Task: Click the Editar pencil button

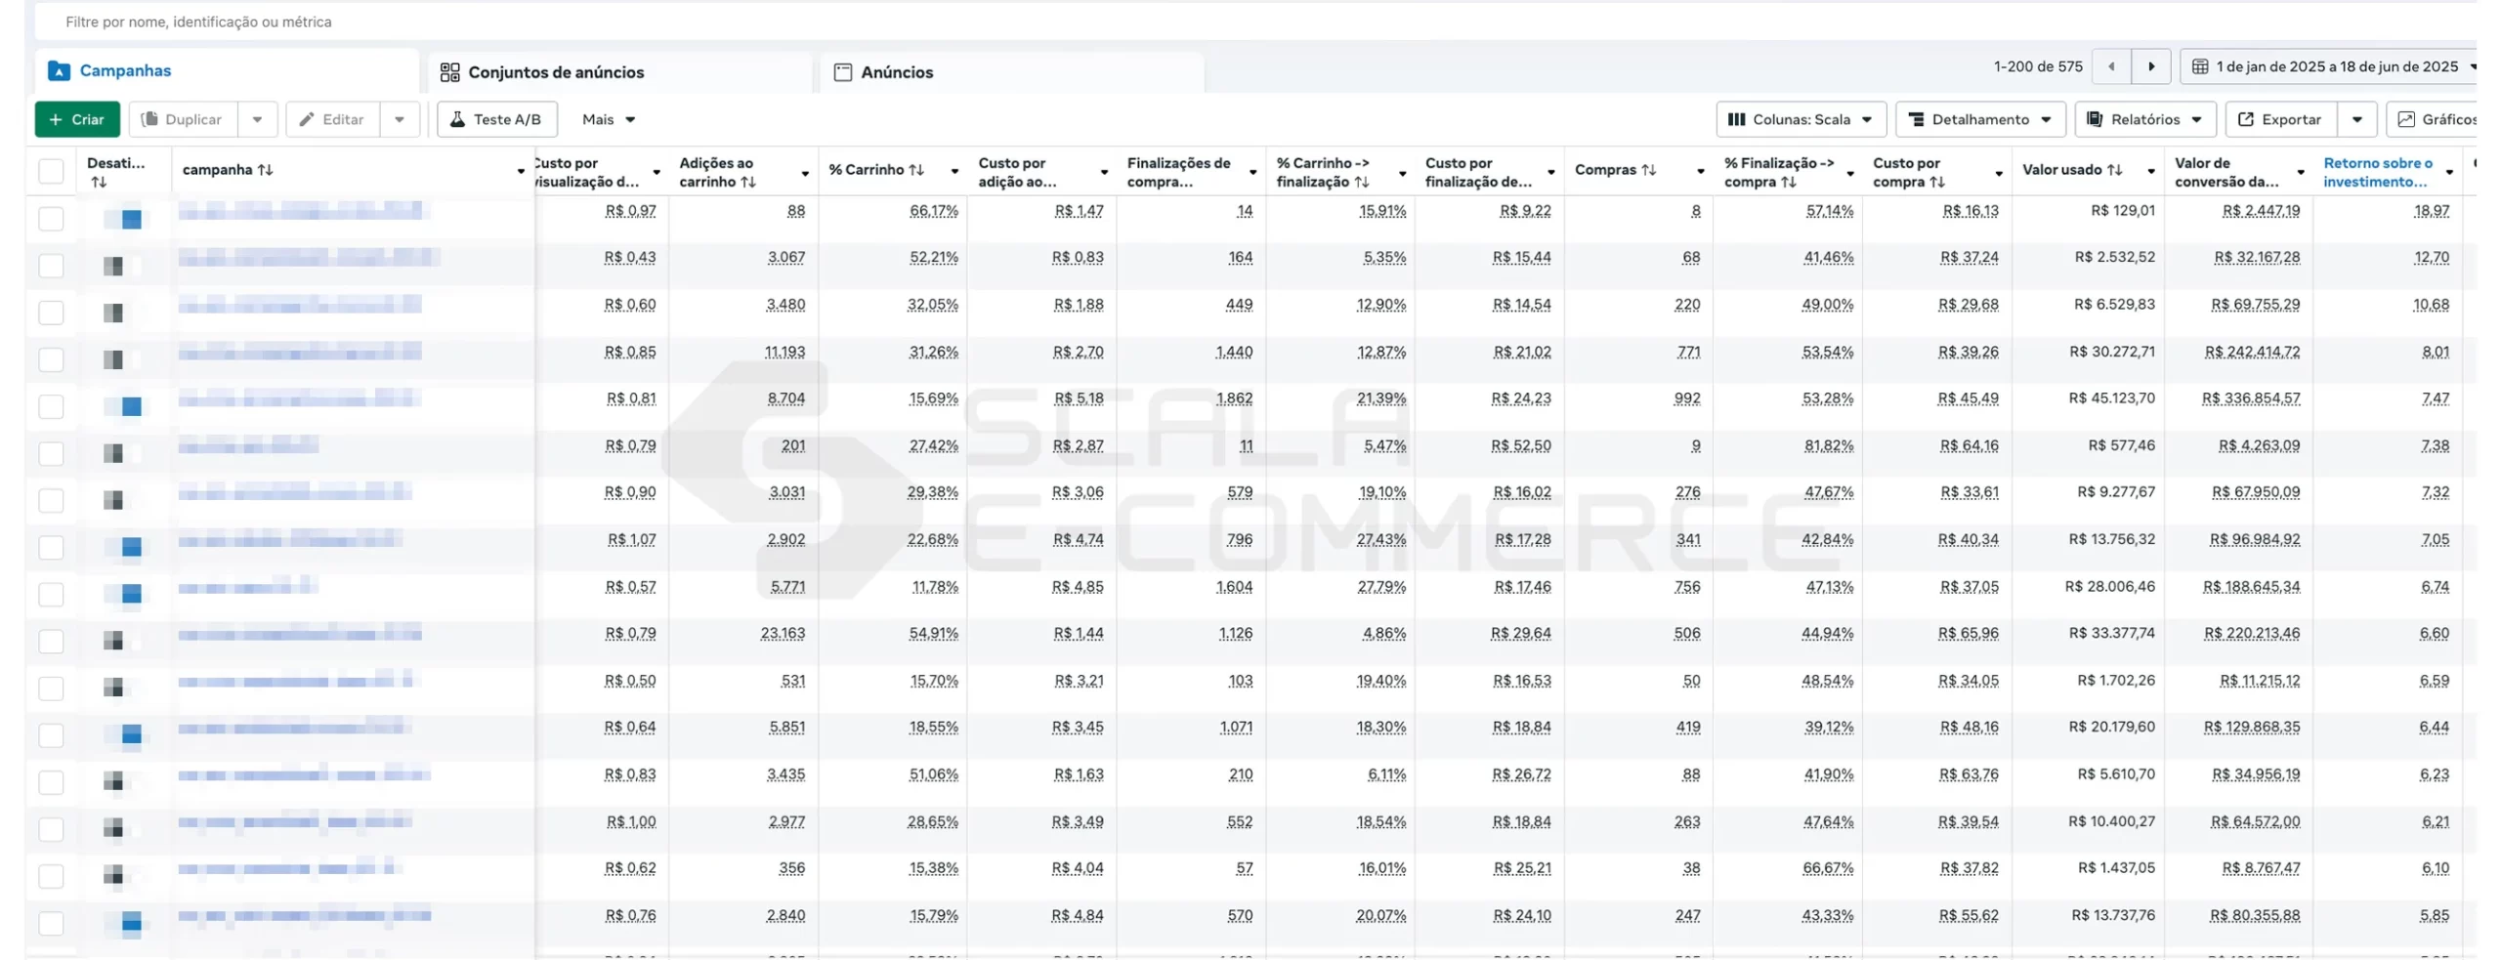Action: [332, 119]
